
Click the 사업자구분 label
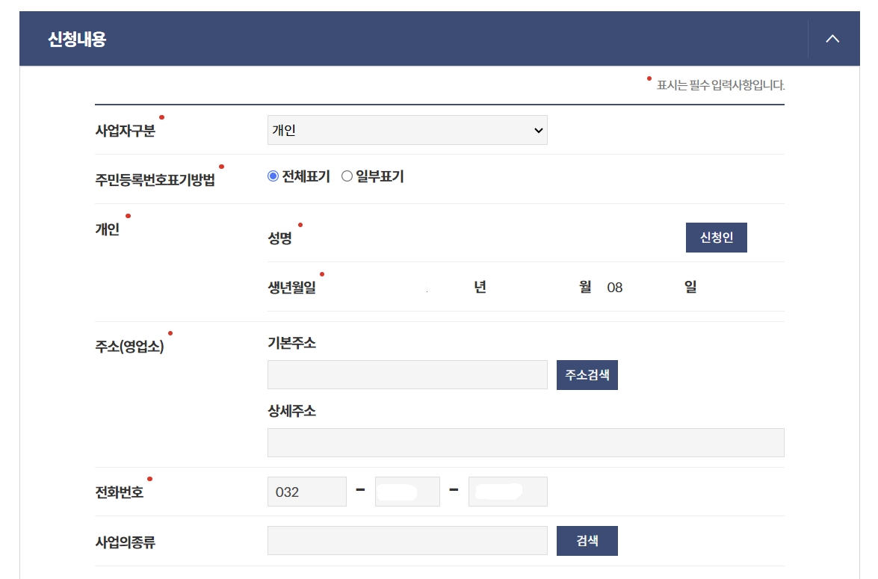pos(126,131)
